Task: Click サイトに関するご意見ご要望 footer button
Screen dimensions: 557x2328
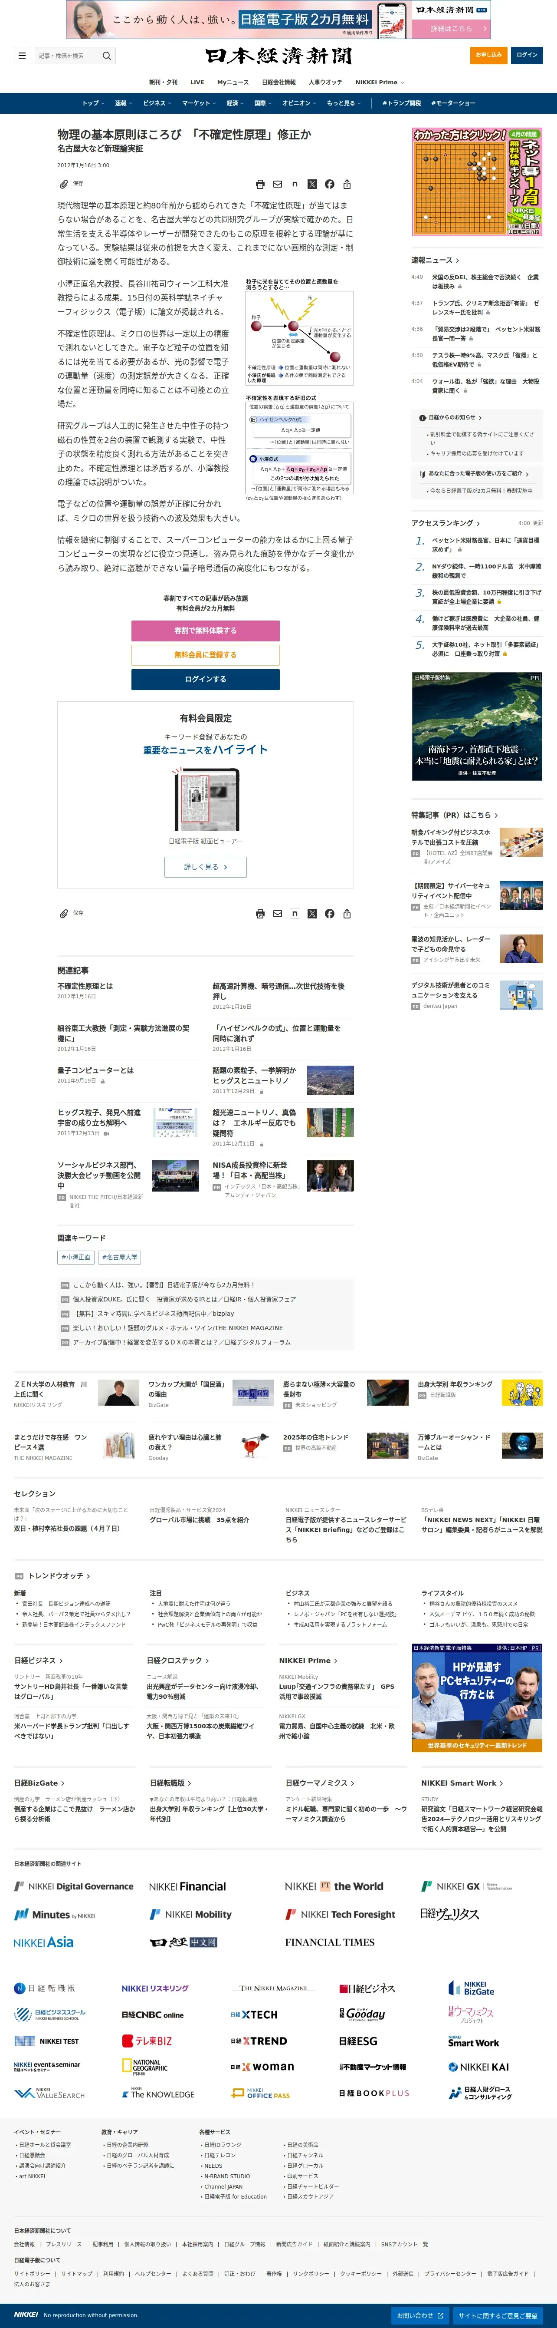Action: [x=498, y=2315]
